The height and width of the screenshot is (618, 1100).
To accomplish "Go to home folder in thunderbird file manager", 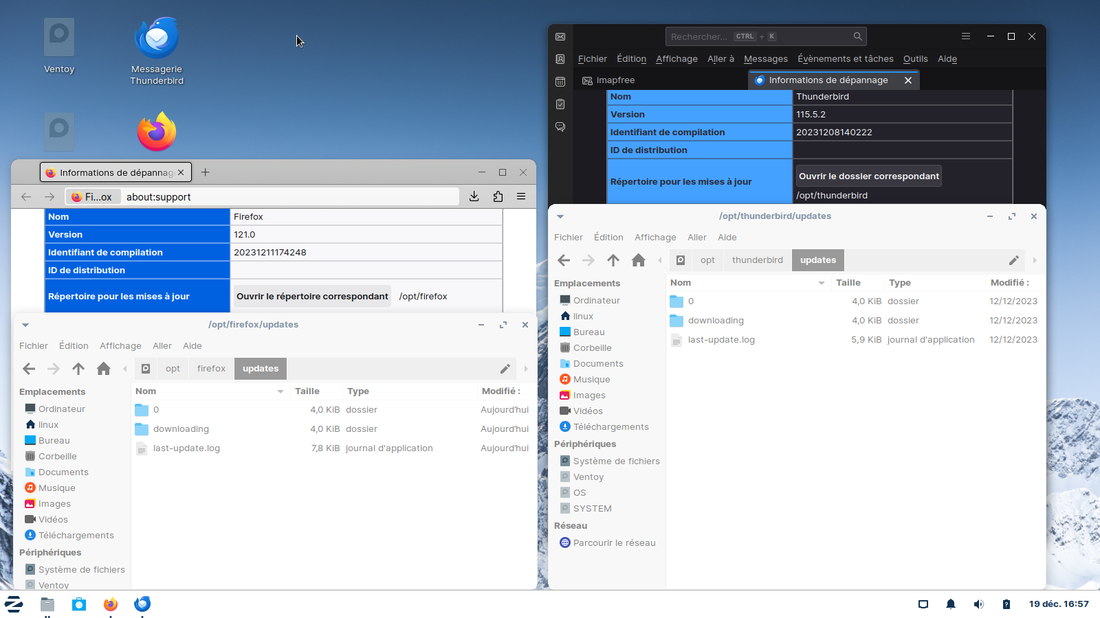I will [638, 260].
